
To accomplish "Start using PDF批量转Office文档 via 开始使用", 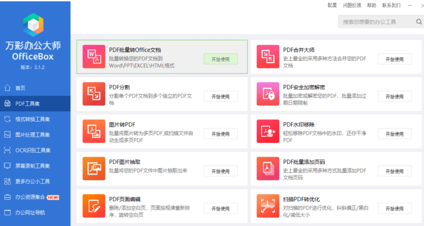I will 221,59.
